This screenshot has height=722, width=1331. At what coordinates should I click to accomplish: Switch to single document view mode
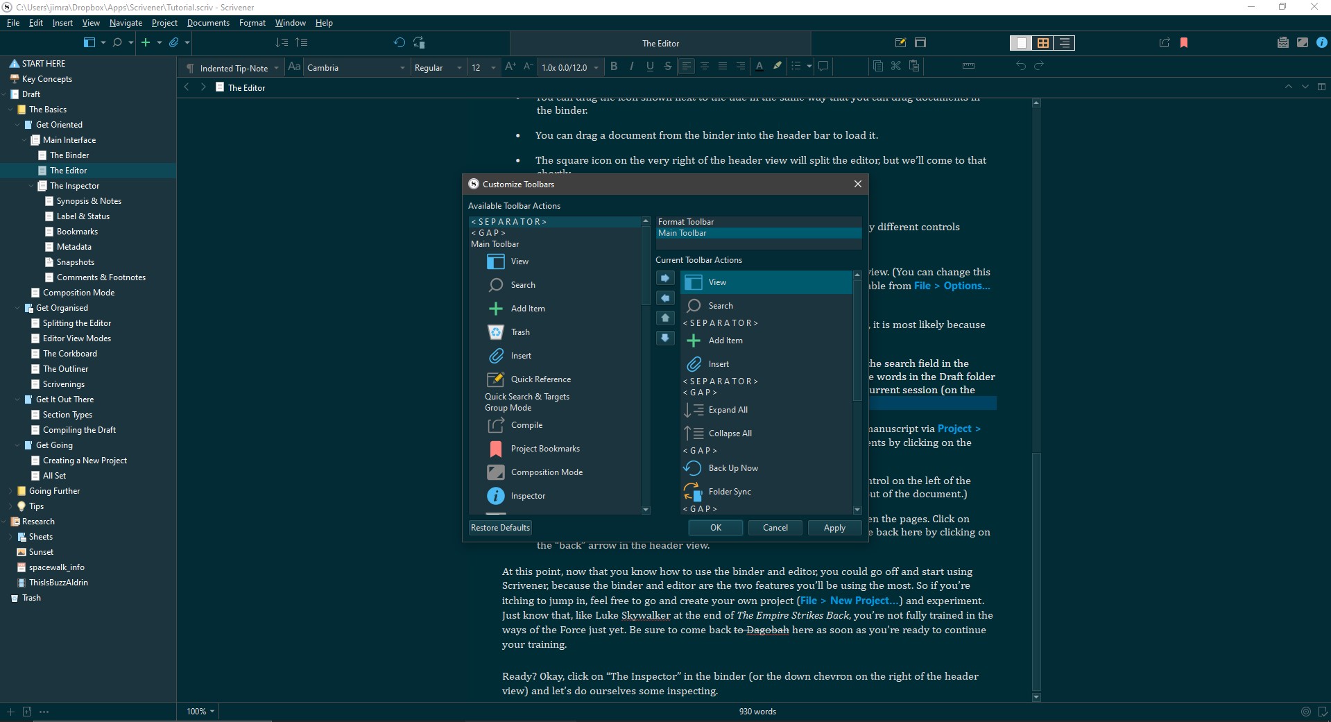[x=1021, y=43]
